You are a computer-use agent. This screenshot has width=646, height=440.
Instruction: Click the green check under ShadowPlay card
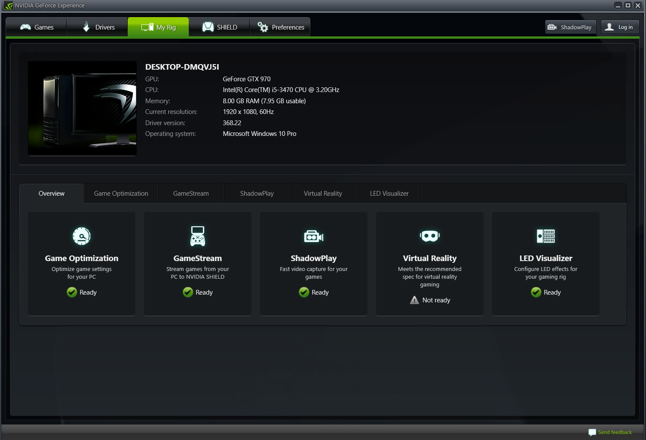tap(304, 292)
